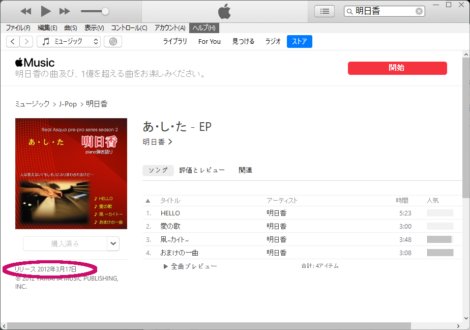Click the rewind previous track button

click(26, 11)
